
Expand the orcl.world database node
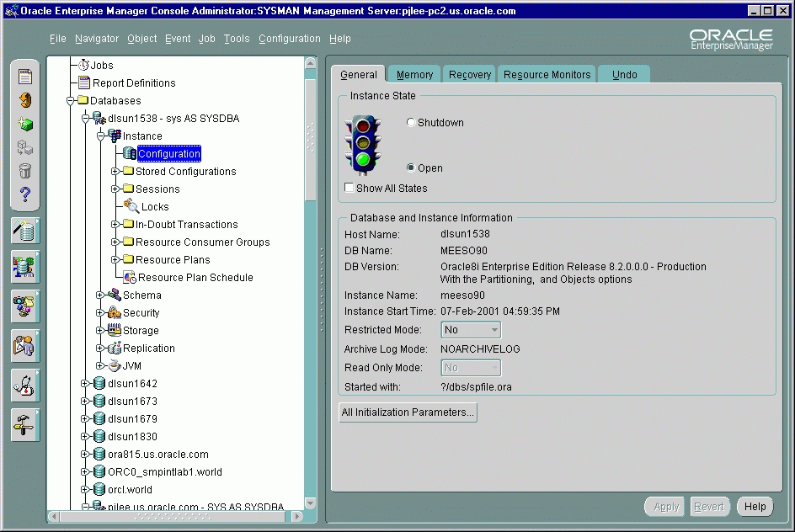85,489
